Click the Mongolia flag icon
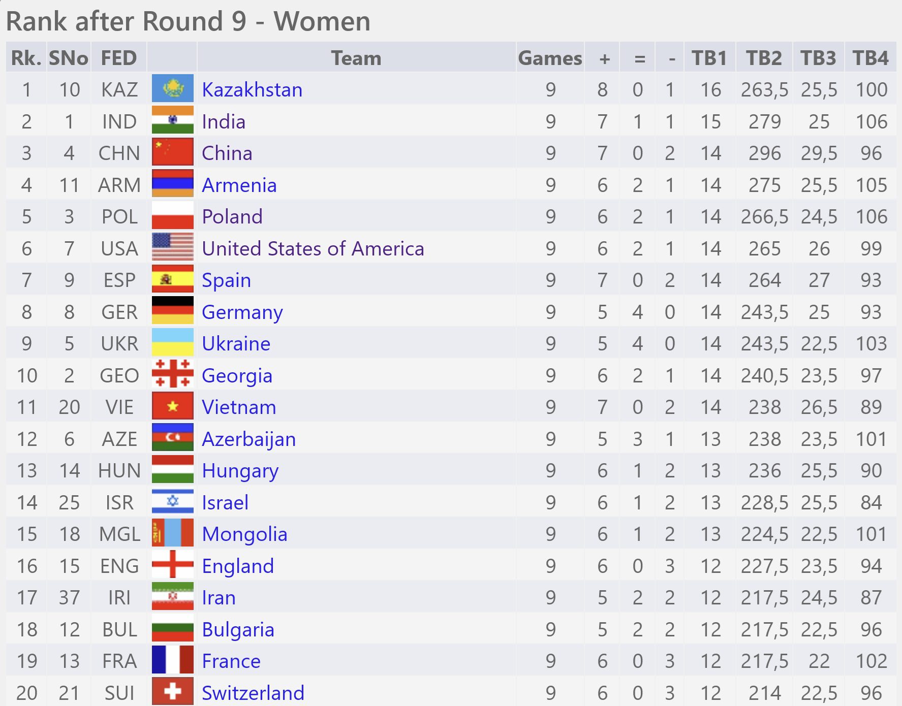The width and height of the screenshot is (902, 706). click(173, 533)
